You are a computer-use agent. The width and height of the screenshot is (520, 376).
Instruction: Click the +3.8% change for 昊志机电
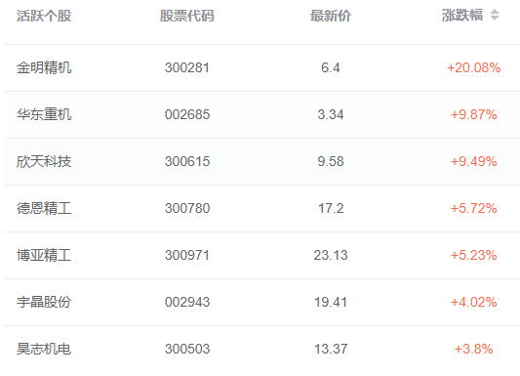pyautogui.click(x=473, y=349)
